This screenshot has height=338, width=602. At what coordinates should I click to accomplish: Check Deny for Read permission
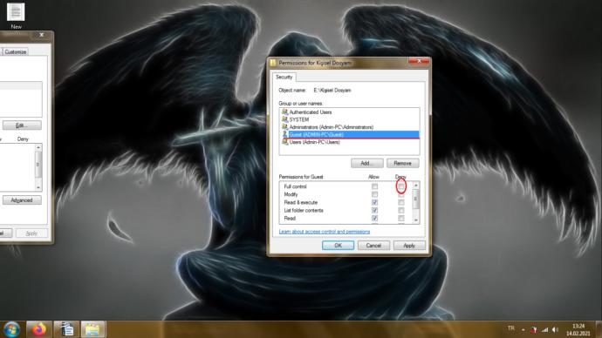point(400,219)
